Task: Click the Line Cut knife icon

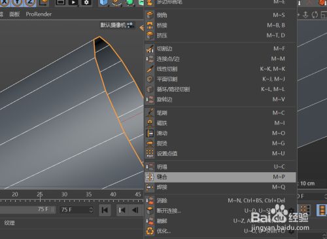Action: pyautogui.click(x=150, y=69)
